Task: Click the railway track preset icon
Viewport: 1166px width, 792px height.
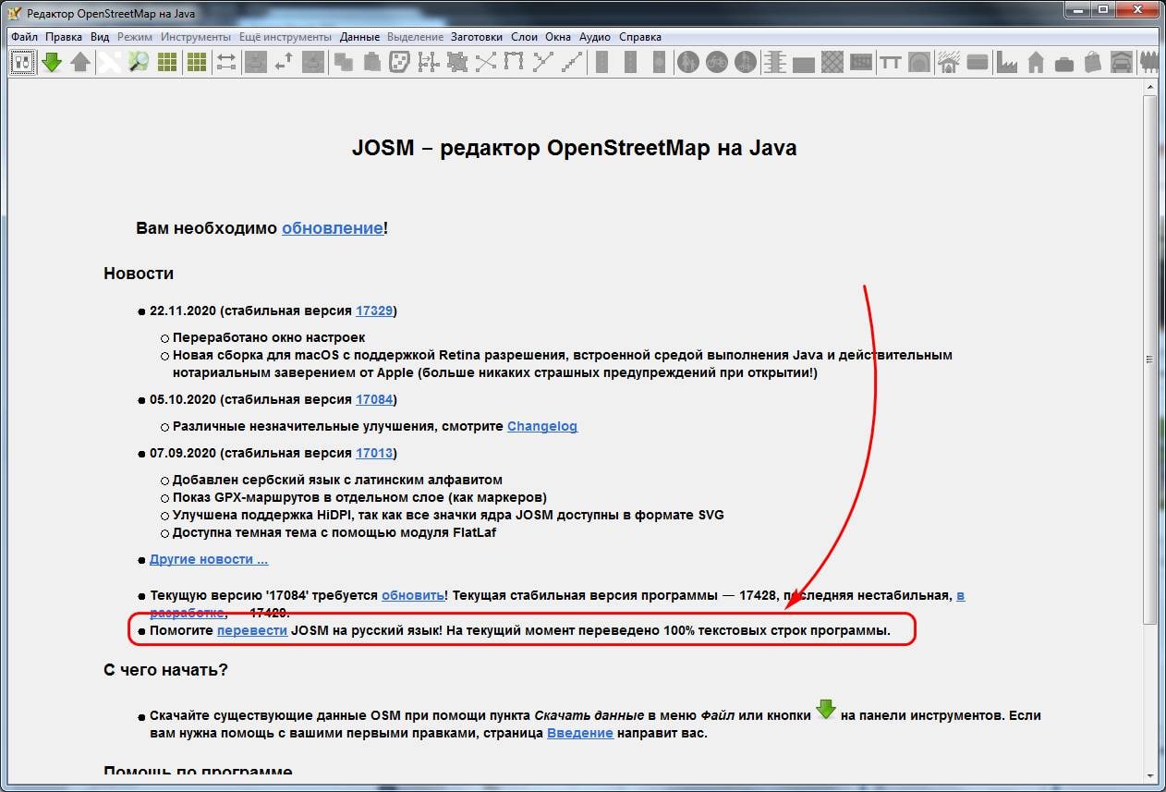Action: coord(774,62)
